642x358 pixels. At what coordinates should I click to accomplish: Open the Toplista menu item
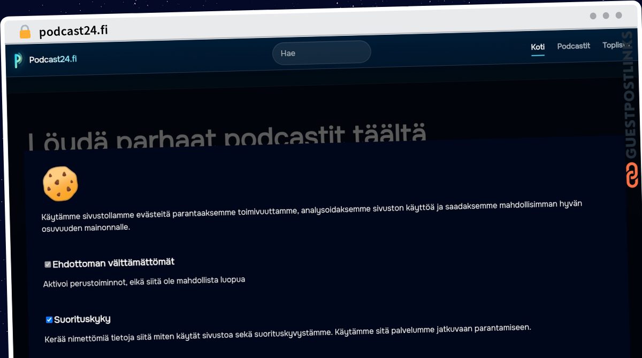[615, 45]
